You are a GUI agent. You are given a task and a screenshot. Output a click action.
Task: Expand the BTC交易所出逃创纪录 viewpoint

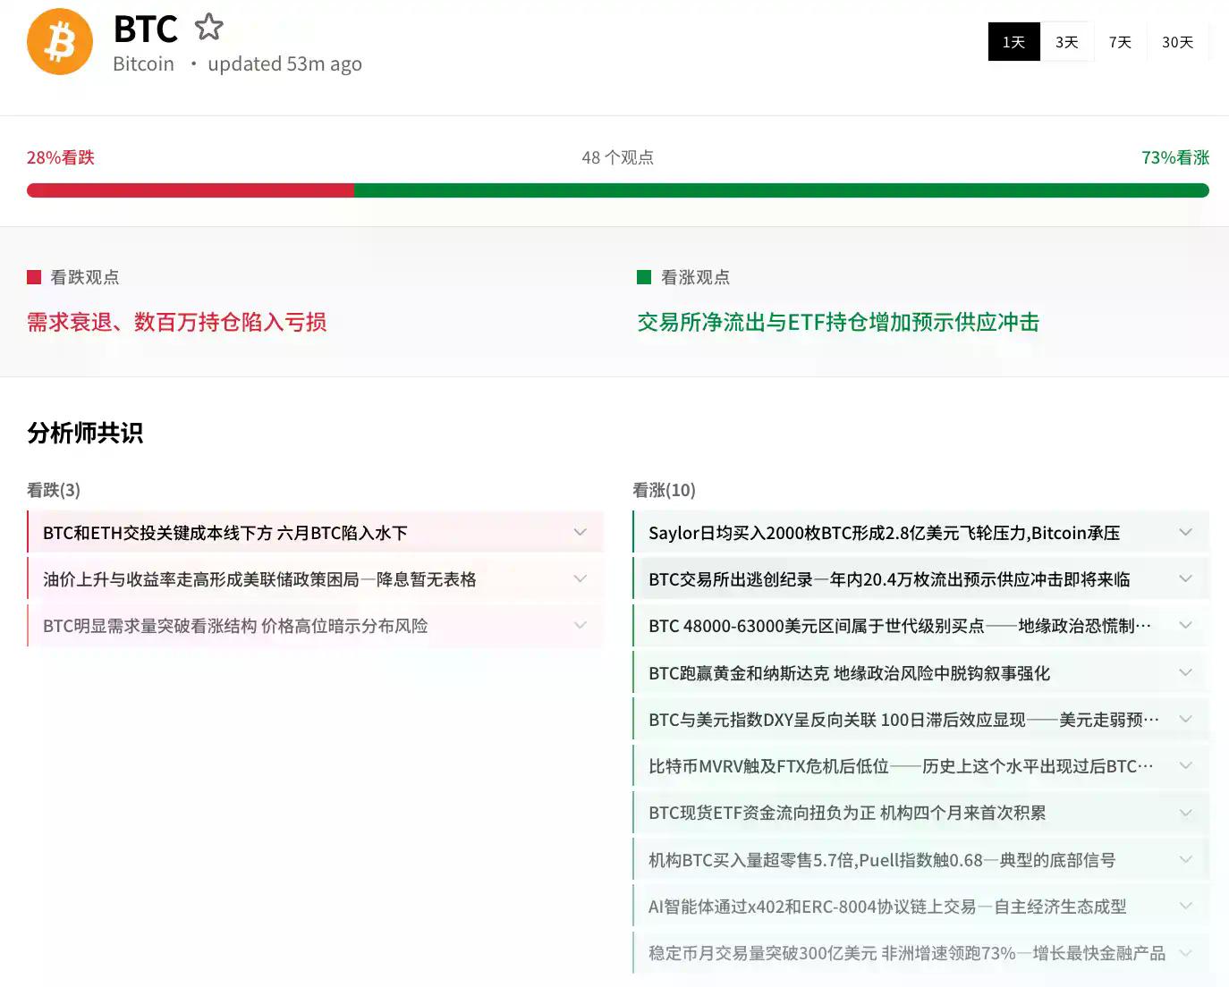[x=1185, y=578]
